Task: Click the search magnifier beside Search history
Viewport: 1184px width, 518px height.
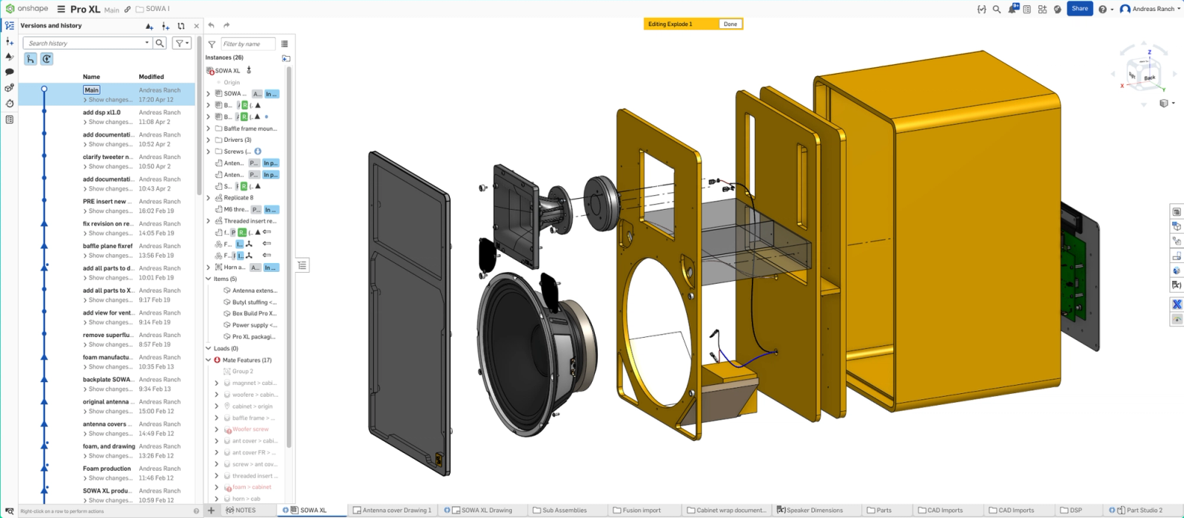Action: [160, 43]
